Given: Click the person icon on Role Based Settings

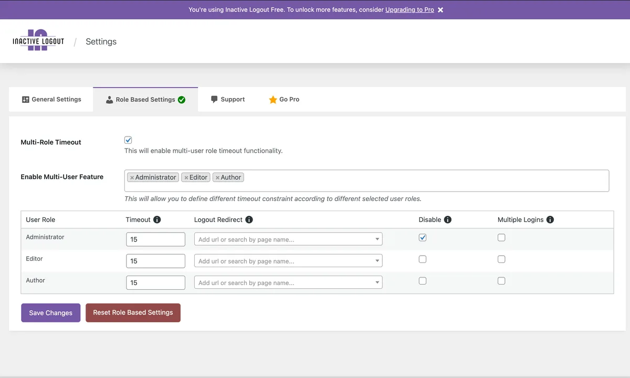Looking at the screenshot, I should tap(109, 100).
